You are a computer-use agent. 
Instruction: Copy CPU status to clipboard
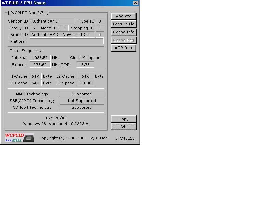pos(124,119)
